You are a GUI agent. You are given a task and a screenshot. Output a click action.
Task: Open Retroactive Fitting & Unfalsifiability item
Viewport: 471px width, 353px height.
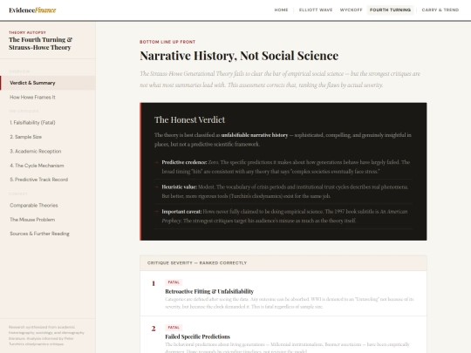click(209, 291)
